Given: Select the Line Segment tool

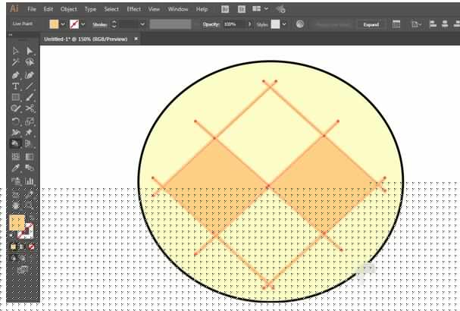Looking at the screenshot, I should coord(30,86).
